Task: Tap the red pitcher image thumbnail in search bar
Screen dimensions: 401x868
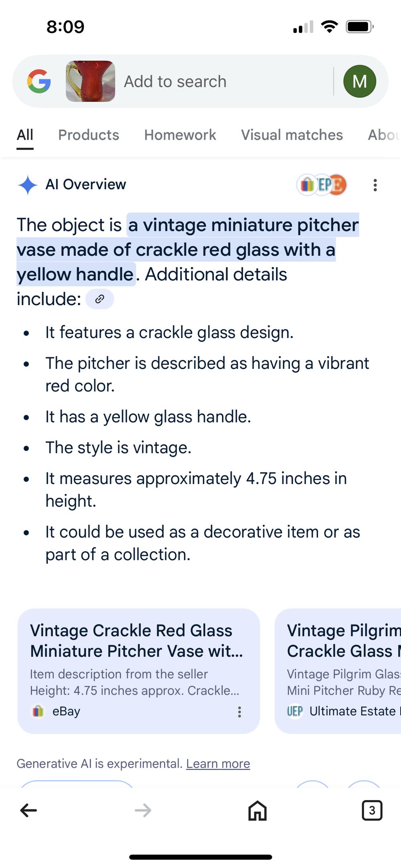Action: tap(90, 81)
